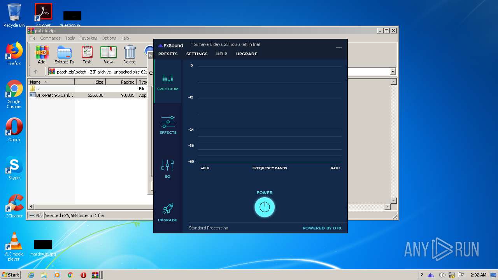Show hidden system tray icons
This screenshot has width=498, height=280.
click(422, 275)
